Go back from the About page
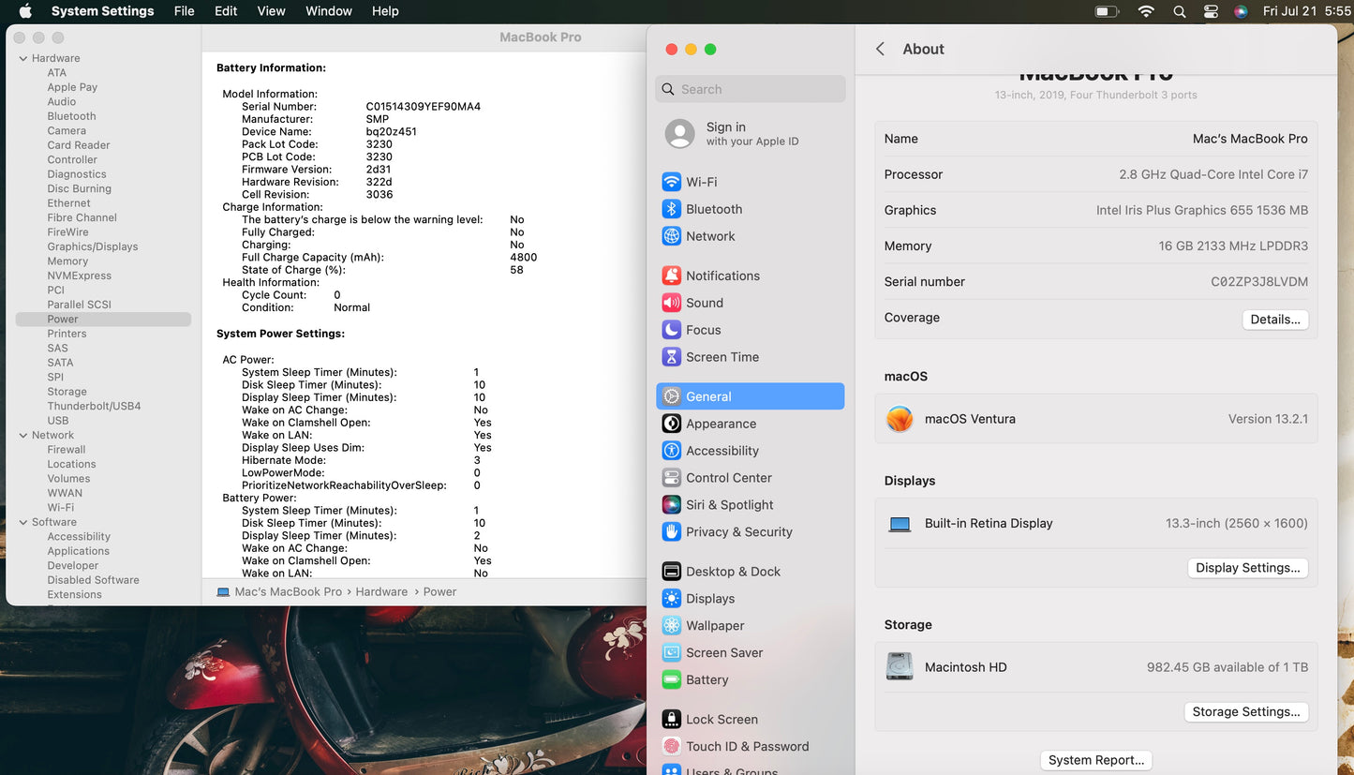1354x775 pixels. point(880,49)
